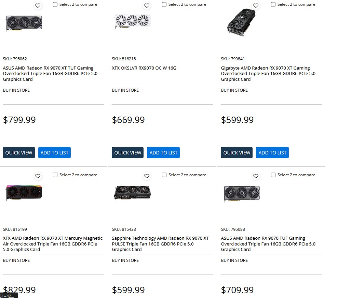The height and width of the screenshot is (298, 364).
Task: Select Gigabyte RX 9070 XT compare checkbox
Action: click(273, 4)
